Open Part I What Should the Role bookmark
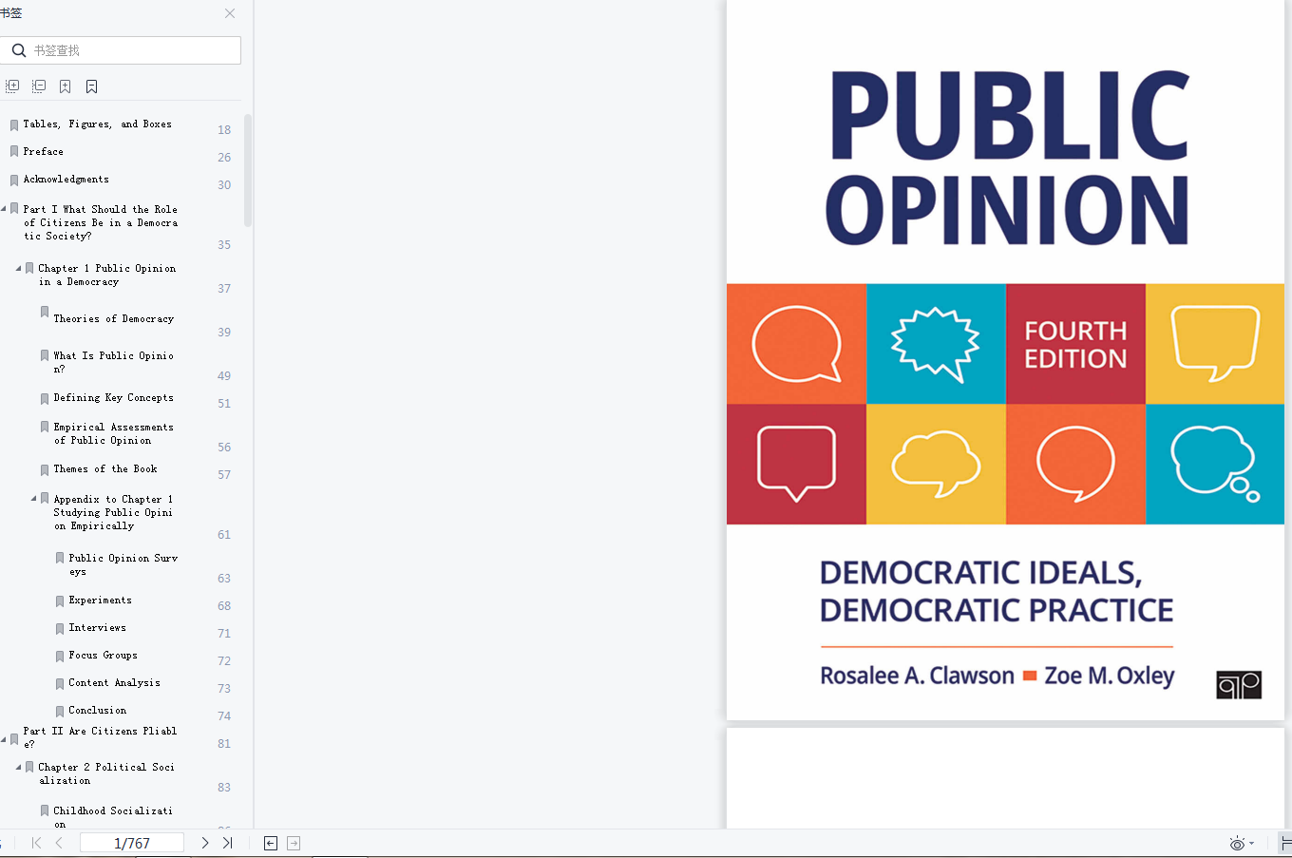The height and width of the screenshot is (858, 1292). 100,222
